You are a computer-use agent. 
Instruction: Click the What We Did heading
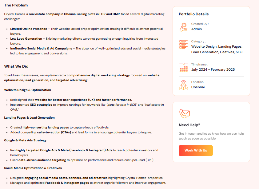click(16, 66)
